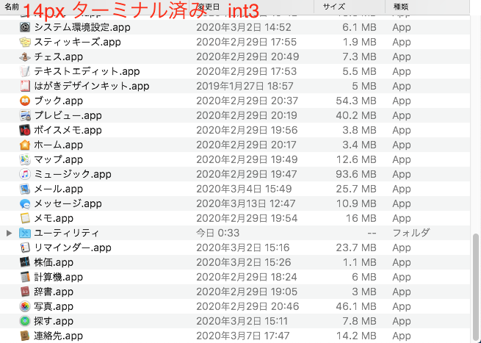Screen dimensions: 481x343
Task: Select the 株価.app stocks icon
Action: (x=25, y=262)
